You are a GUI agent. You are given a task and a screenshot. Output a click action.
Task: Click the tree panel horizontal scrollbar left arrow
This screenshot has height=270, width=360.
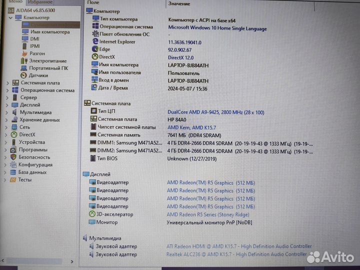pyautogui.click(x=2, y=260)
